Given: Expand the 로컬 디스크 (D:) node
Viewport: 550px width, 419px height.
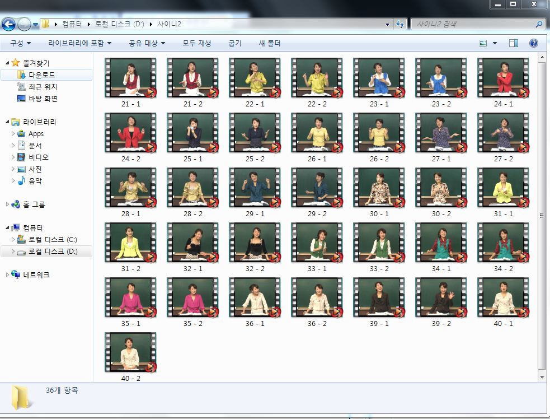Looking at the screenshot, I should 13,252.
